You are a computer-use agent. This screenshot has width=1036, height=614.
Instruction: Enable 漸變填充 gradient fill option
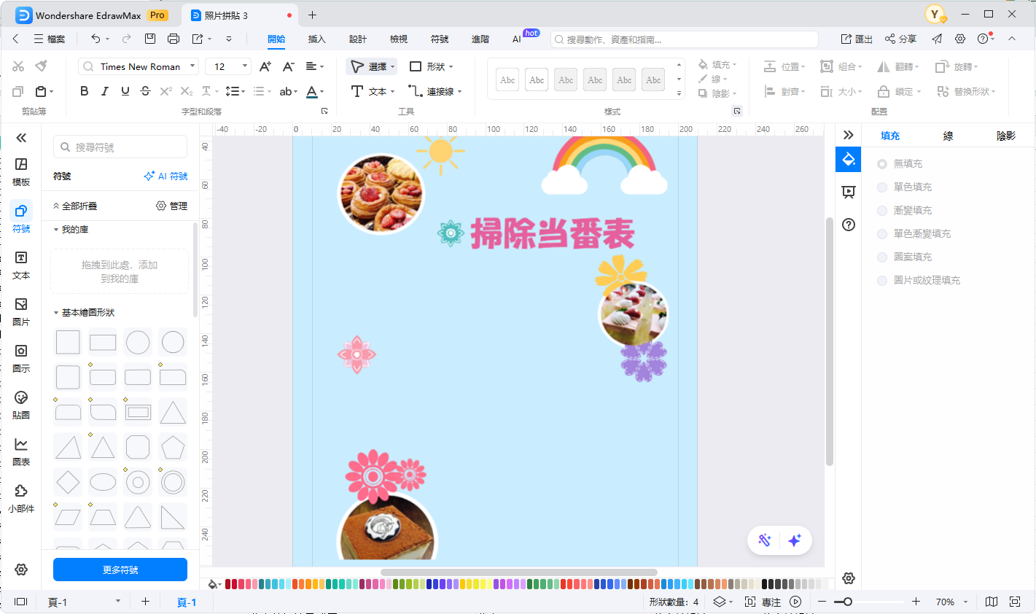point(882,210)
